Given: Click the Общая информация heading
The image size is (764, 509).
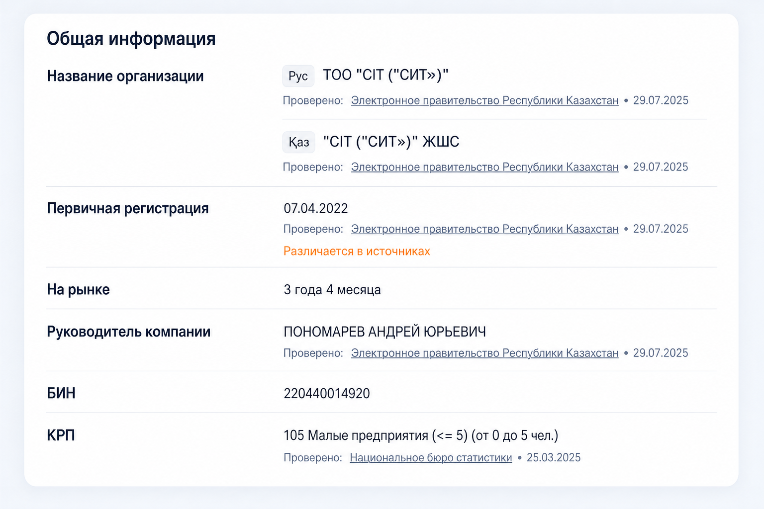Looking at the screenshot, I should coord(131,39).
